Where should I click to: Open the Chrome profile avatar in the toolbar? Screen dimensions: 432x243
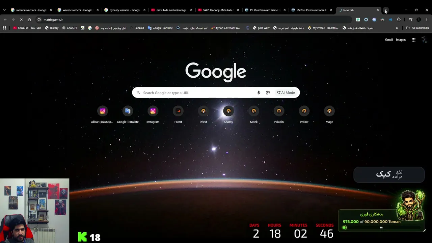418,20
